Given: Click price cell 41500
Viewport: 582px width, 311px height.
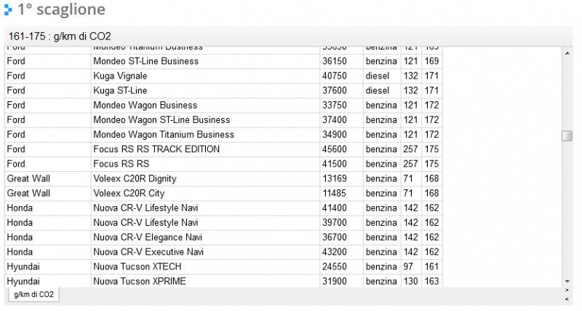Looking at the screenshot, I should [342, 164].
